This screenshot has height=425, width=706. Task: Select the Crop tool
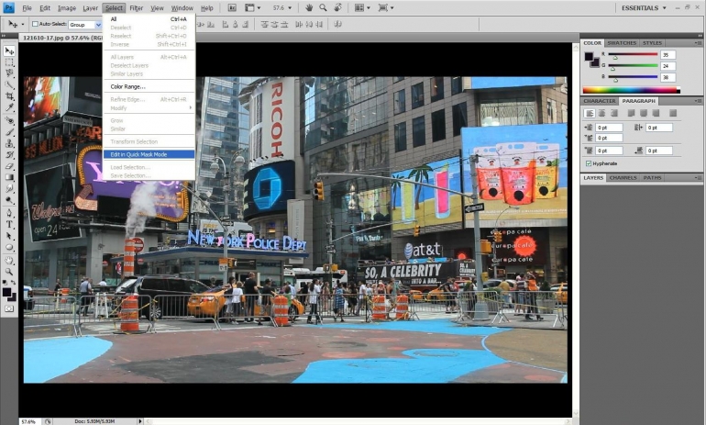[9, 96]
